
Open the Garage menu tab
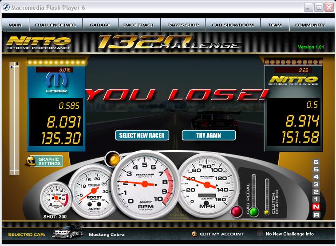tap(100, 25)
